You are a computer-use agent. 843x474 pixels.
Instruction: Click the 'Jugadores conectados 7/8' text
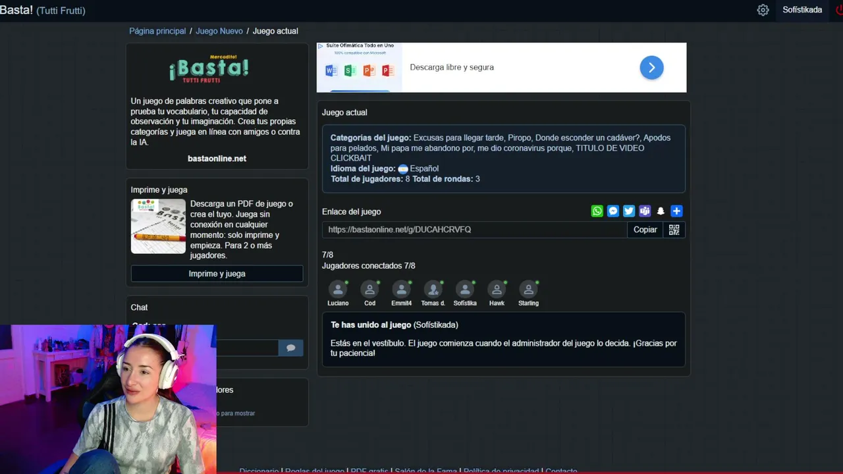coord(369,266)
